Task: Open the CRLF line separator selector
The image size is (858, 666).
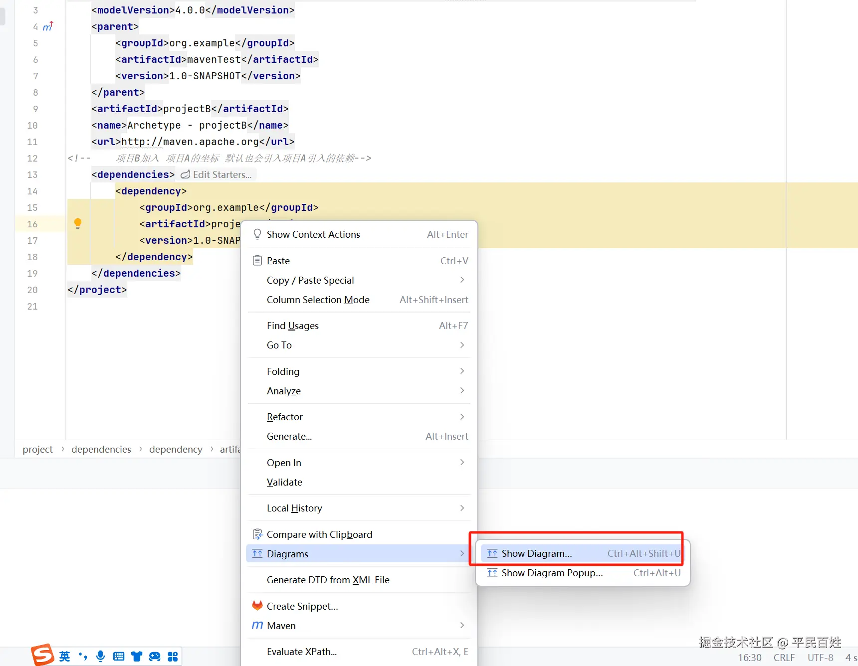Action: coord(784,658)
